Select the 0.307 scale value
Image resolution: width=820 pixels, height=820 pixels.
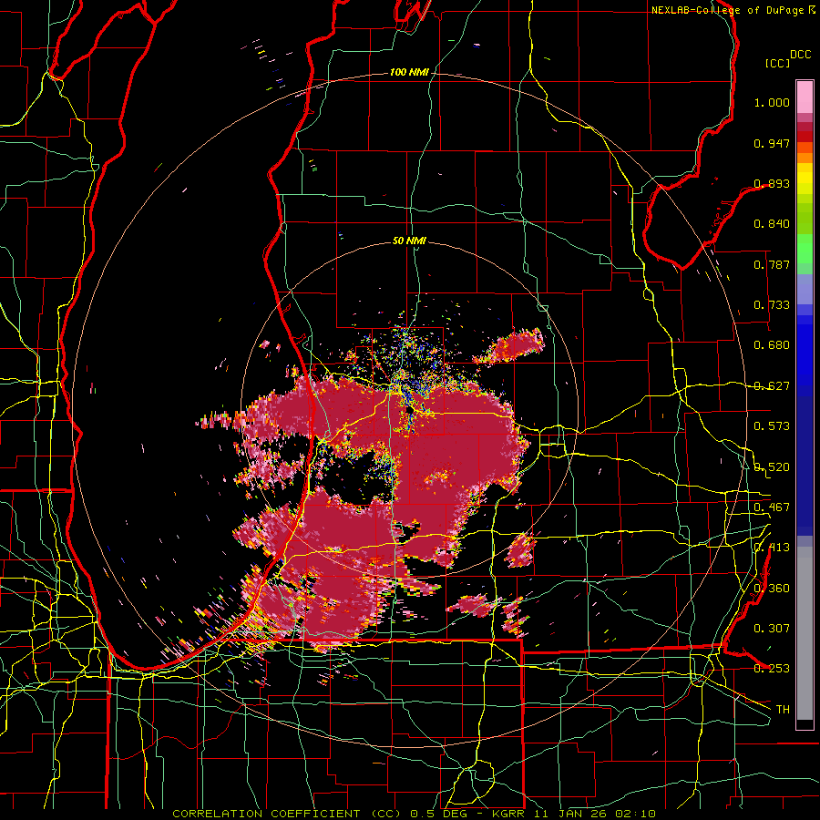tap(772, 629)
